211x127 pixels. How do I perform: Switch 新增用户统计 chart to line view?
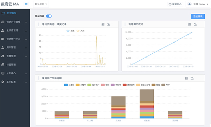point(195,24)
